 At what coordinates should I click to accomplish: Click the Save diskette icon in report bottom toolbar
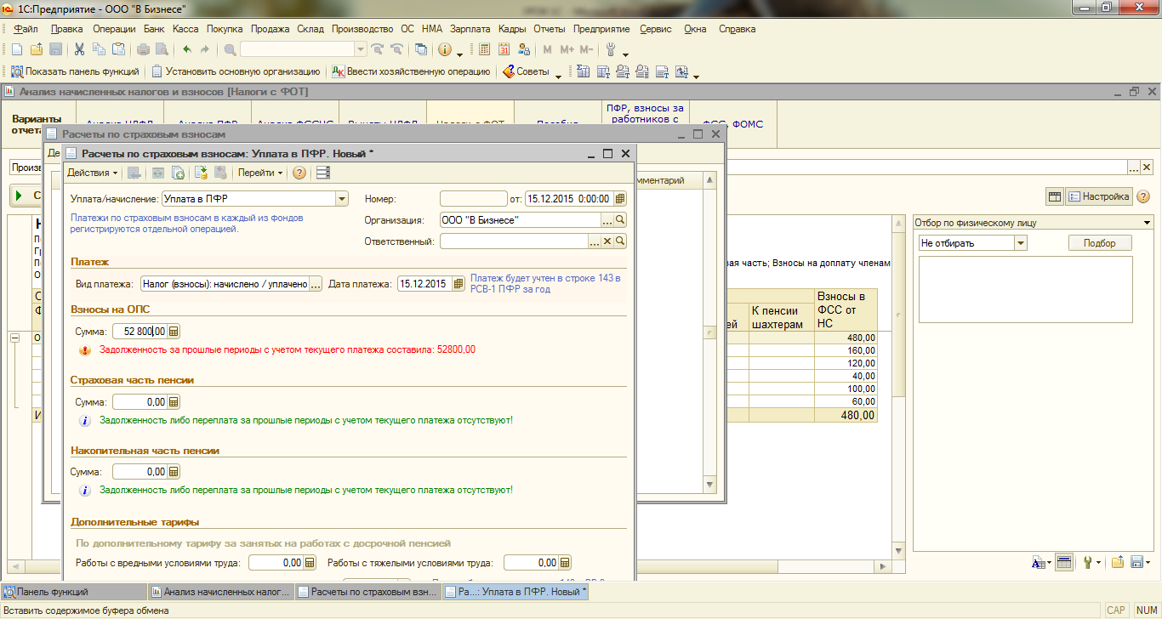tap(1136, 563)
